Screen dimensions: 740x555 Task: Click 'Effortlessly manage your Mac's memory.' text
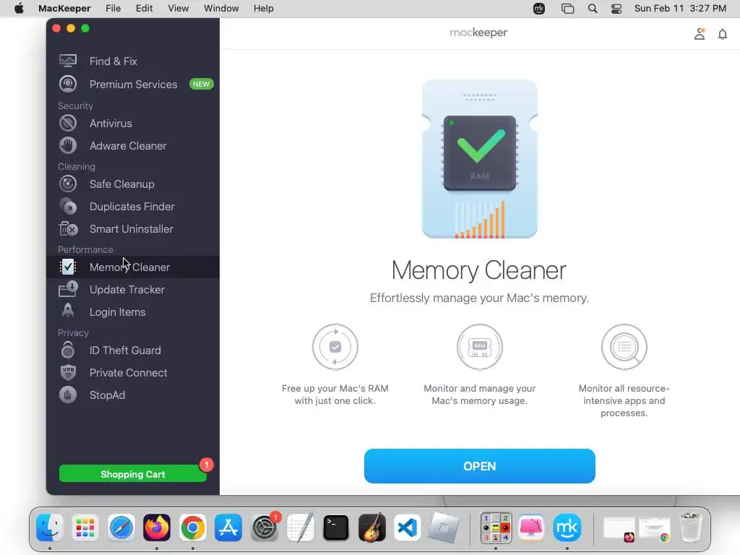point(480,298)
